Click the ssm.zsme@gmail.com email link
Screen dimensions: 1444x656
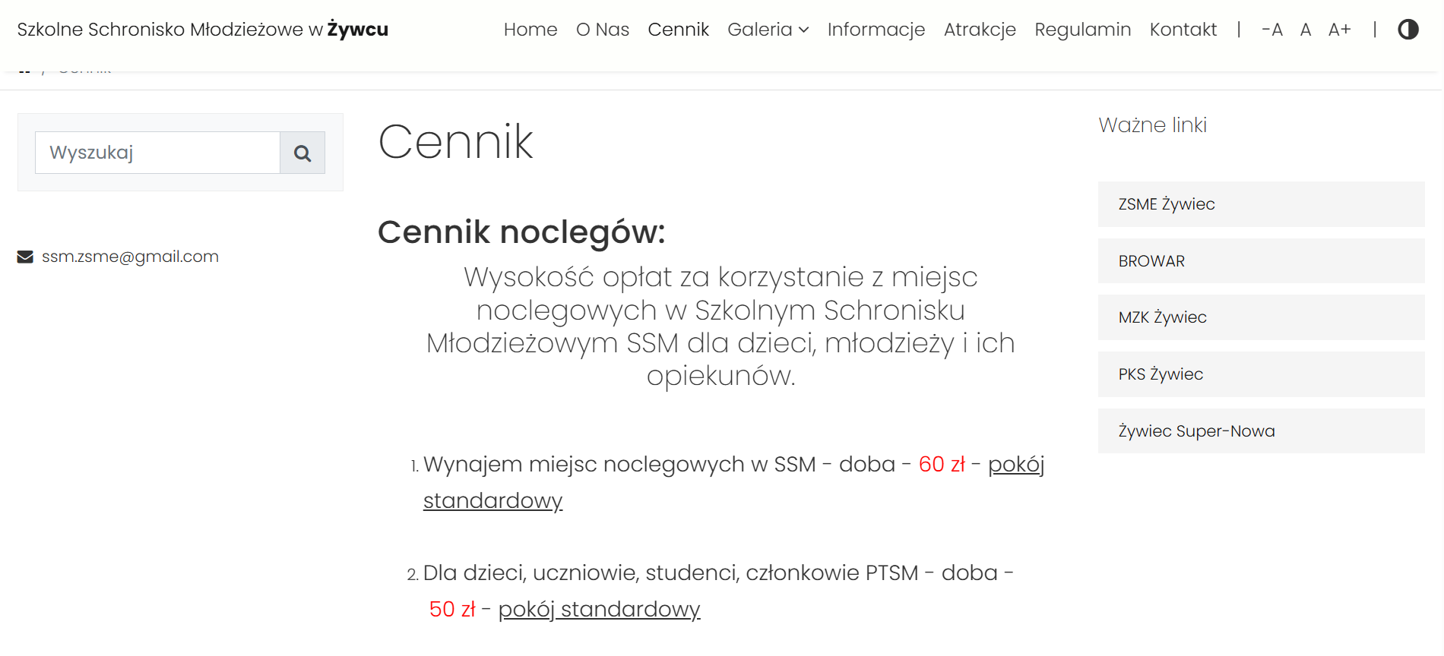130,257
